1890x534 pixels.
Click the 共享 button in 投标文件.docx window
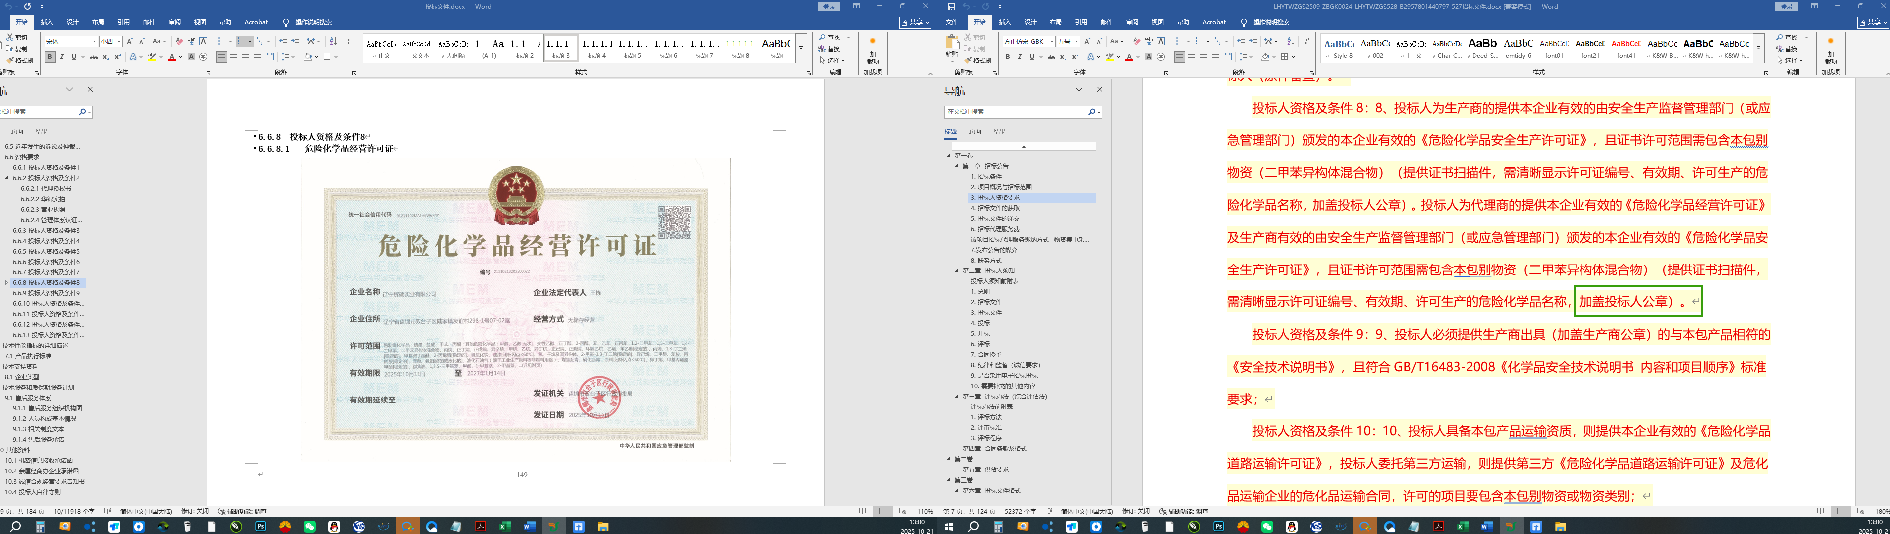point(915,23)
